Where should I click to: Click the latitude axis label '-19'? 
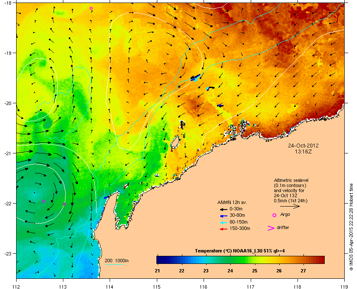pyautogui.click(x=8, y=53)
